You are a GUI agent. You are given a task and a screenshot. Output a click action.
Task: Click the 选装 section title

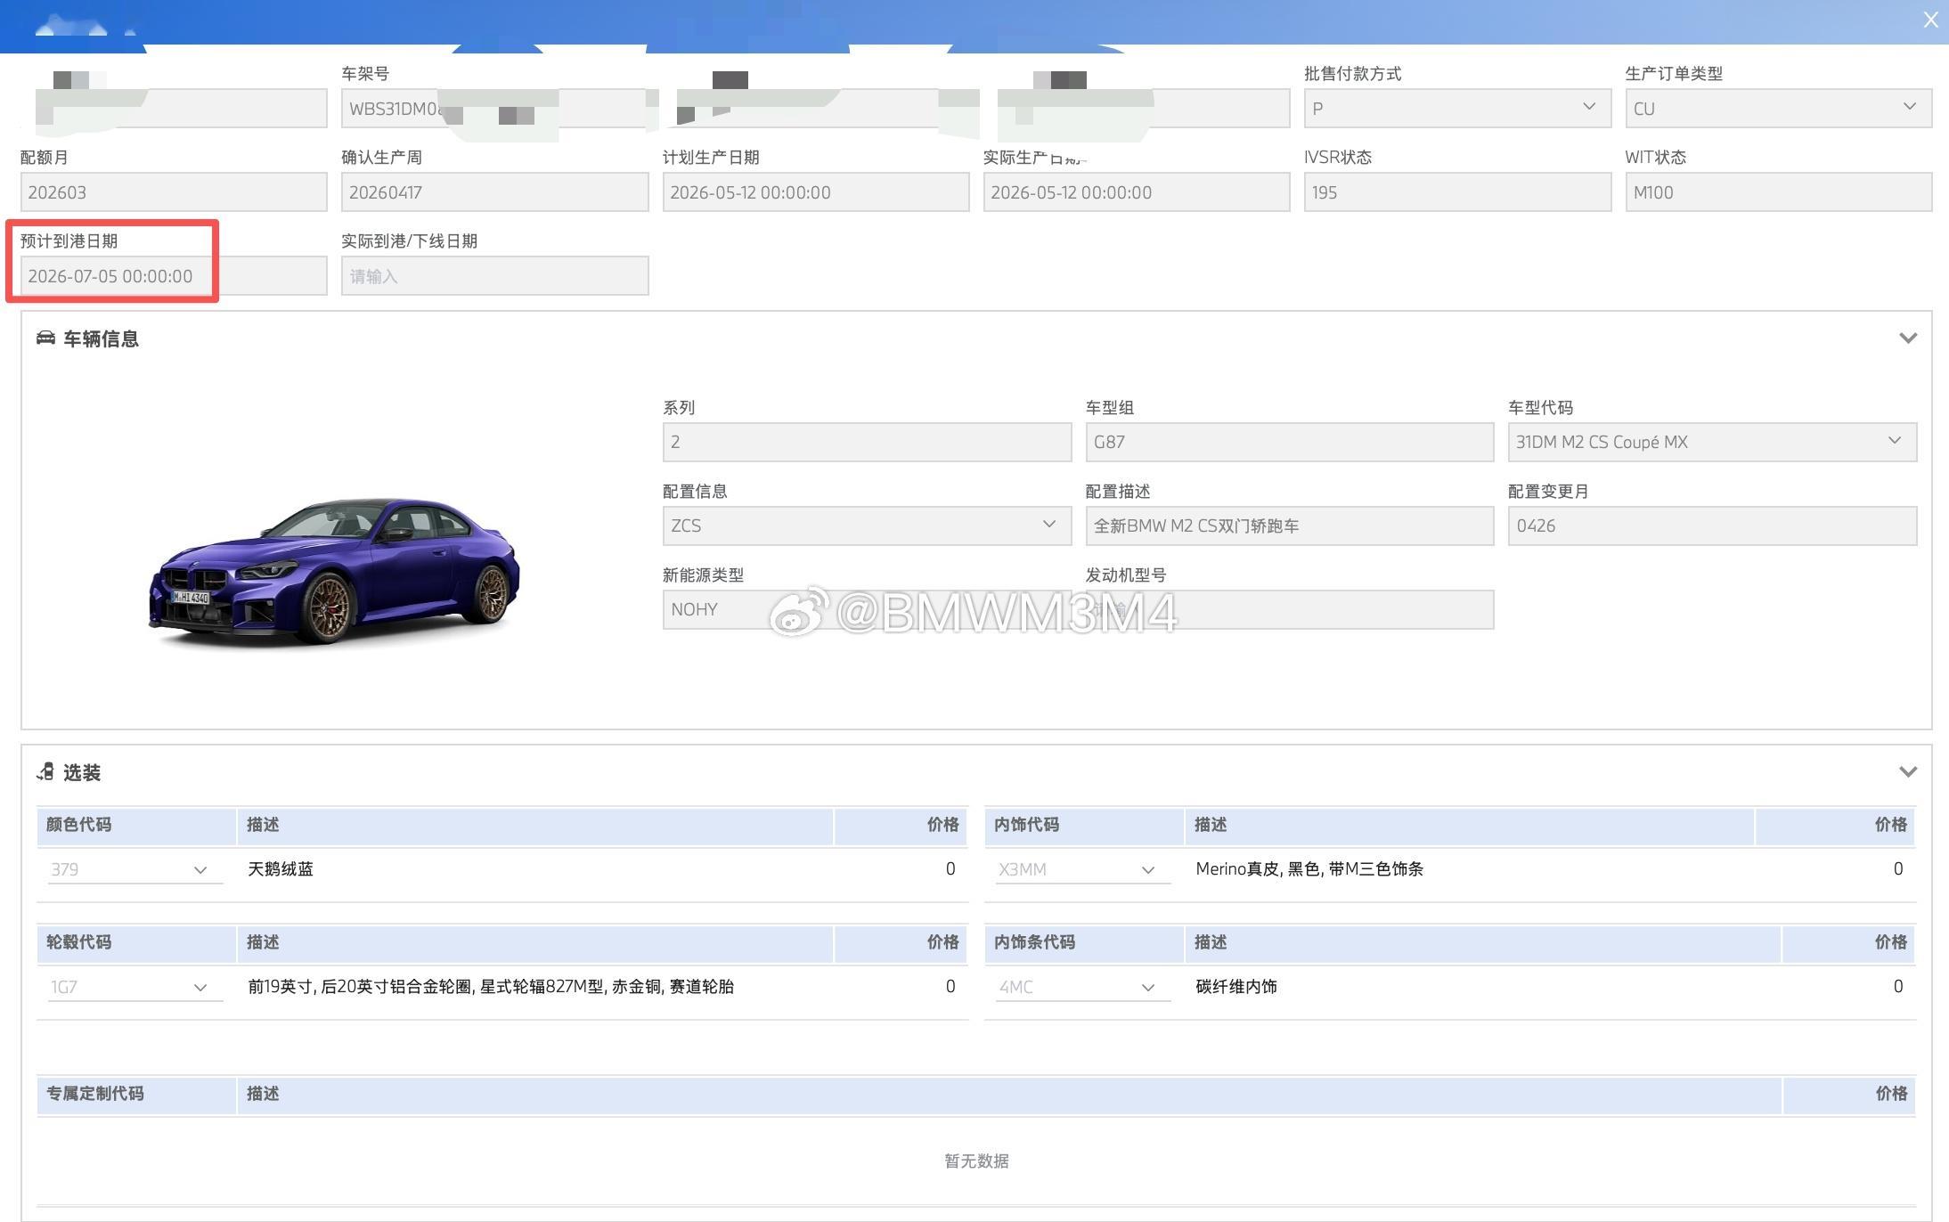tap(82, 772)
